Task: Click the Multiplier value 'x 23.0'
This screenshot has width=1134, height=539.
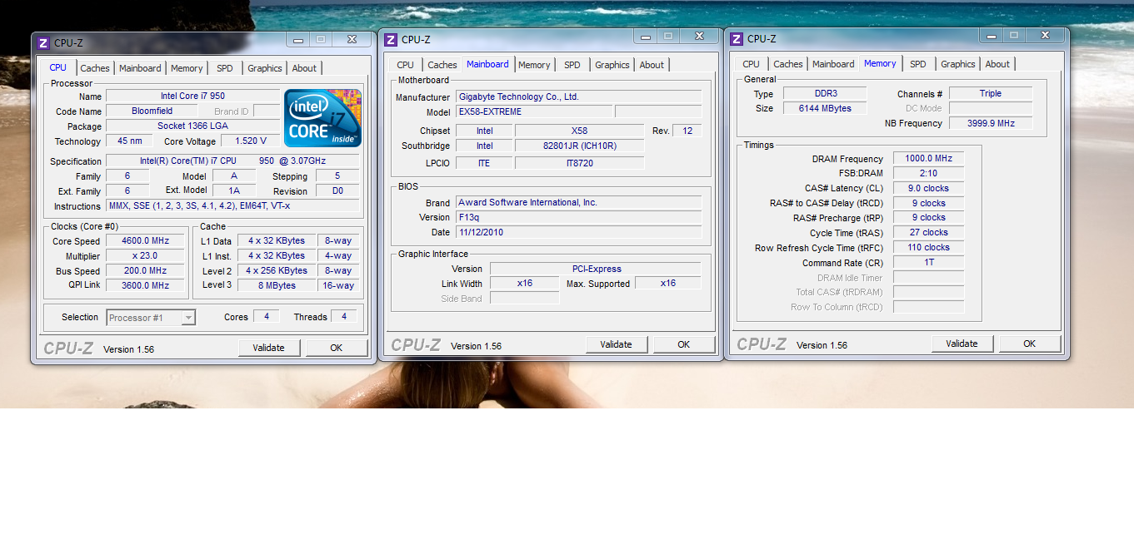Action: tap(145, 256)
